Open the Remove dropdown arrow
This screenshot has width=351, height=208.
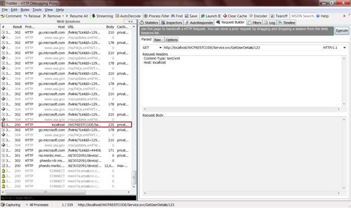point(63,16)
